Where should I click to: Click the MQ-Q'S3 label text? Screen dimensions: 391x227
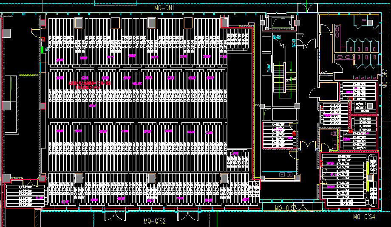pyautogui.click(x=286, y=208)
